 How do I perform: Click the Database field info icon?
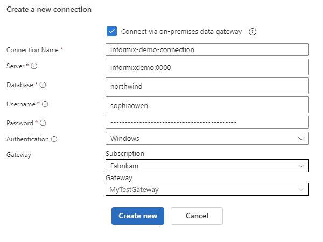pyautogui.click(x=43, y=85)
